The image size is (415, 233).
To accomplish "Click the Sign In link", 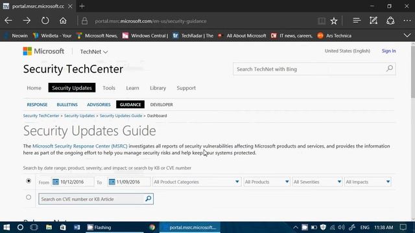I will [x=388, y=50].
